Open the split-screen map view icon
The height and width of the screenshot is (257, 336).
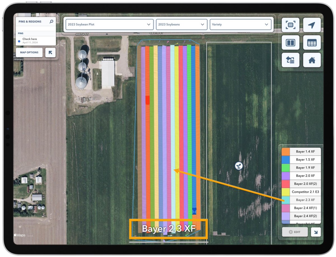pos(291,43)
